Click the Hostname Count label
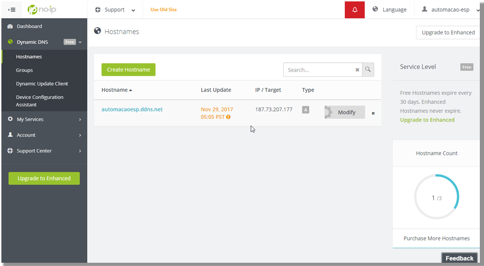This screenshot has height=266, width=484. [437, 153]
